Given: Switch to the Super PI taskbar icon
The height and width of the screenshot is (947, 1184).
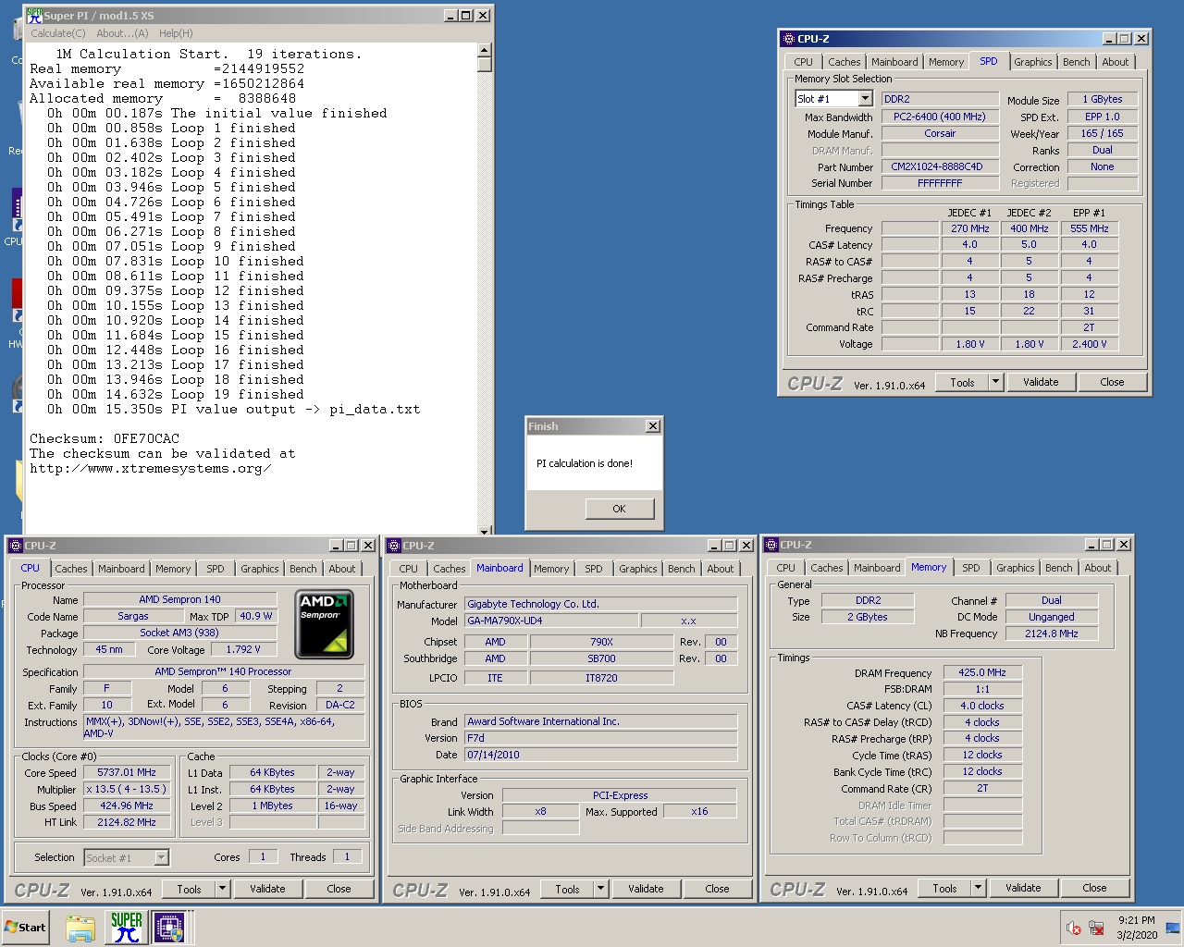Looking at the screenshot, I should click(126, 928).
